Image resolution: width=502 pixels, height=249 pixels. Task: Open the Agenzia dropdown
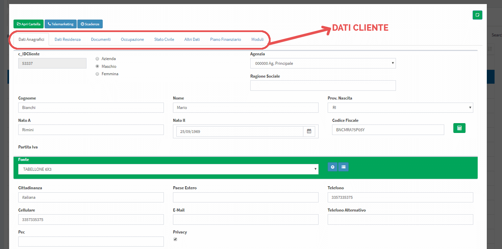click(323, 63)
